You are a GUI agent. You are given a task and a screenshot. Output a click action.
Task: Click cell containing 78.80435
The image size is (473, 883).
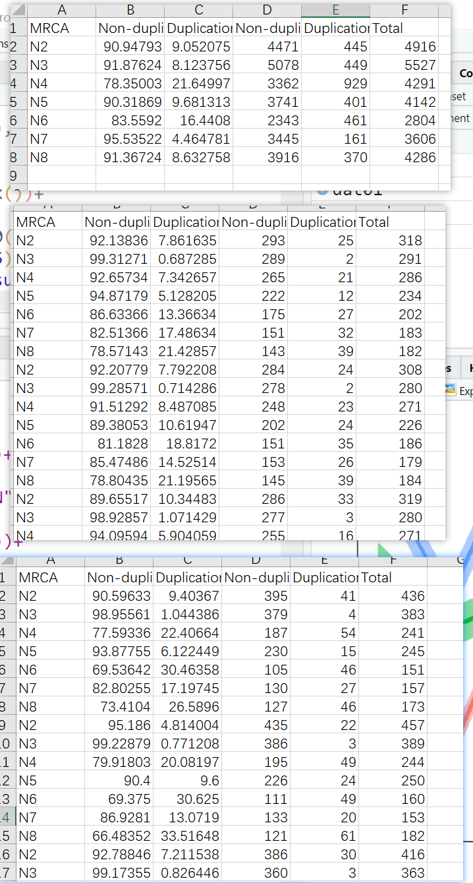tap(117, 480)
